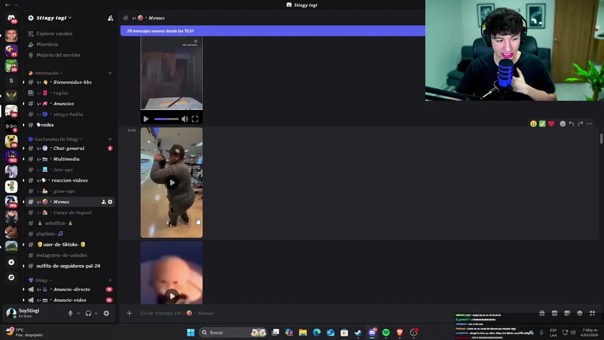Open the Brave browser from the taskbar

(x=400, y=332)
